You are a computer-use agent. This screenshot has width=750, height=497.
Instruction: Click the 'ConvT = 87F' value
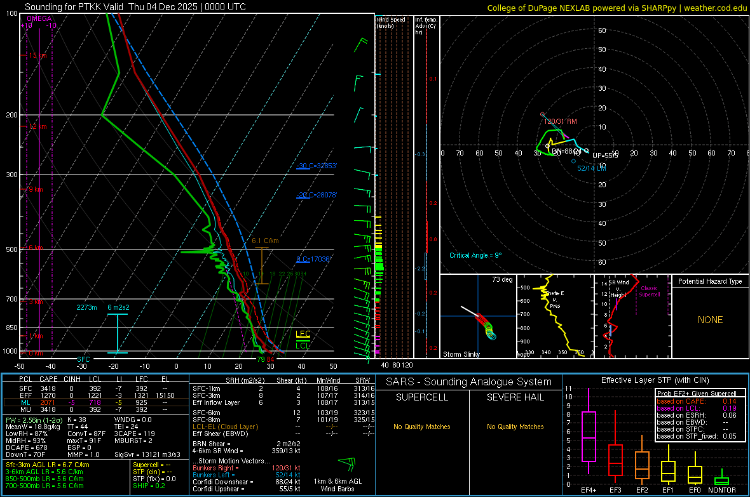(x=86, y=434)
